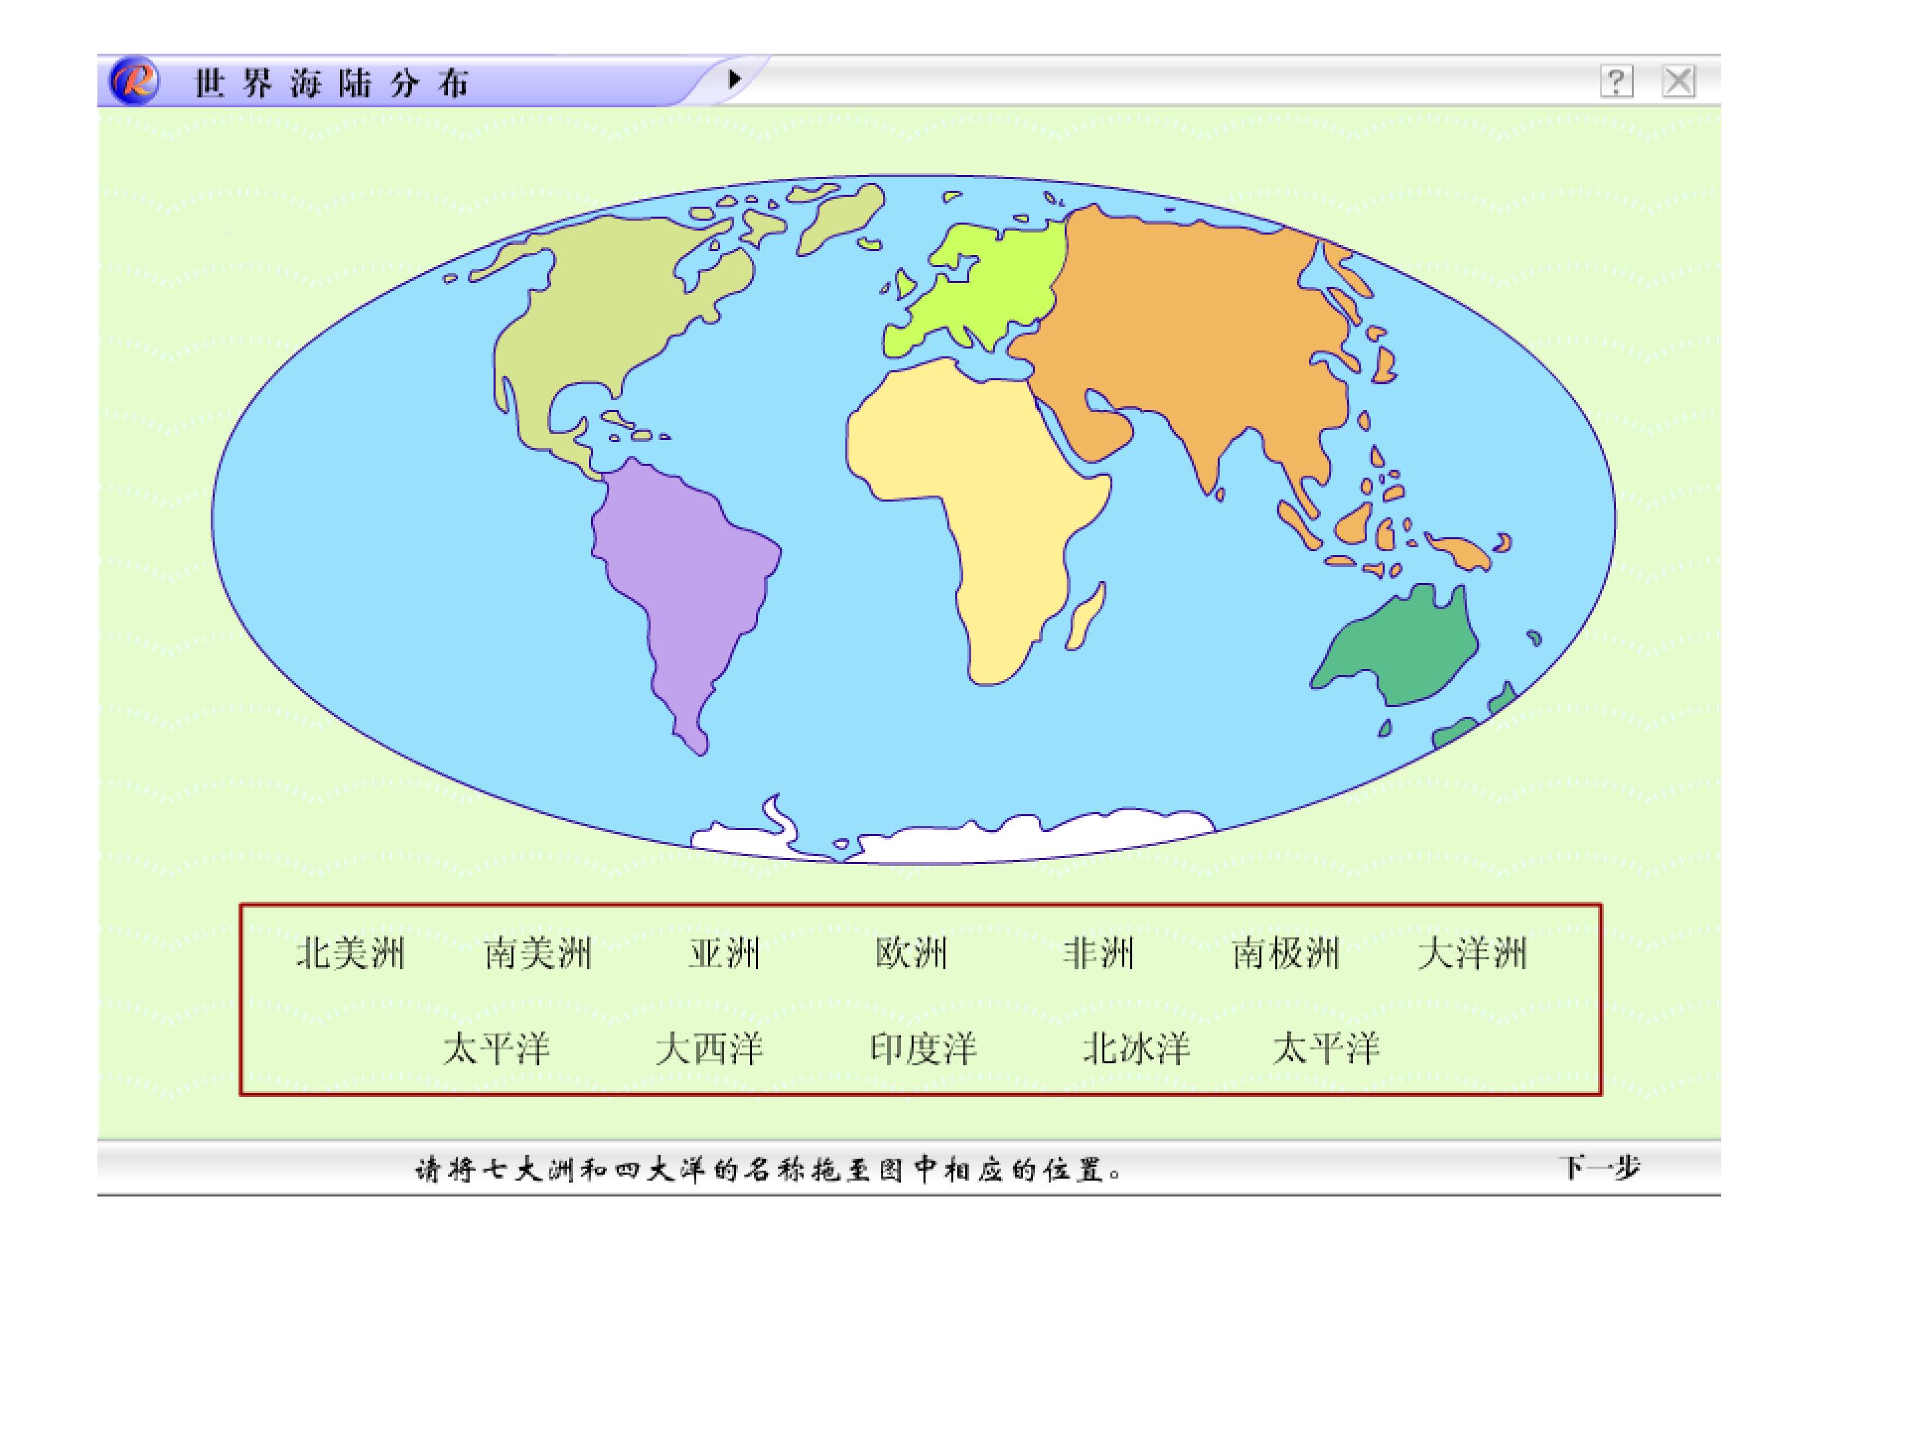Screen dimensions: 1908x1431
Task: Click the black play arrow in title bar
Action: (x=734, y=79)
